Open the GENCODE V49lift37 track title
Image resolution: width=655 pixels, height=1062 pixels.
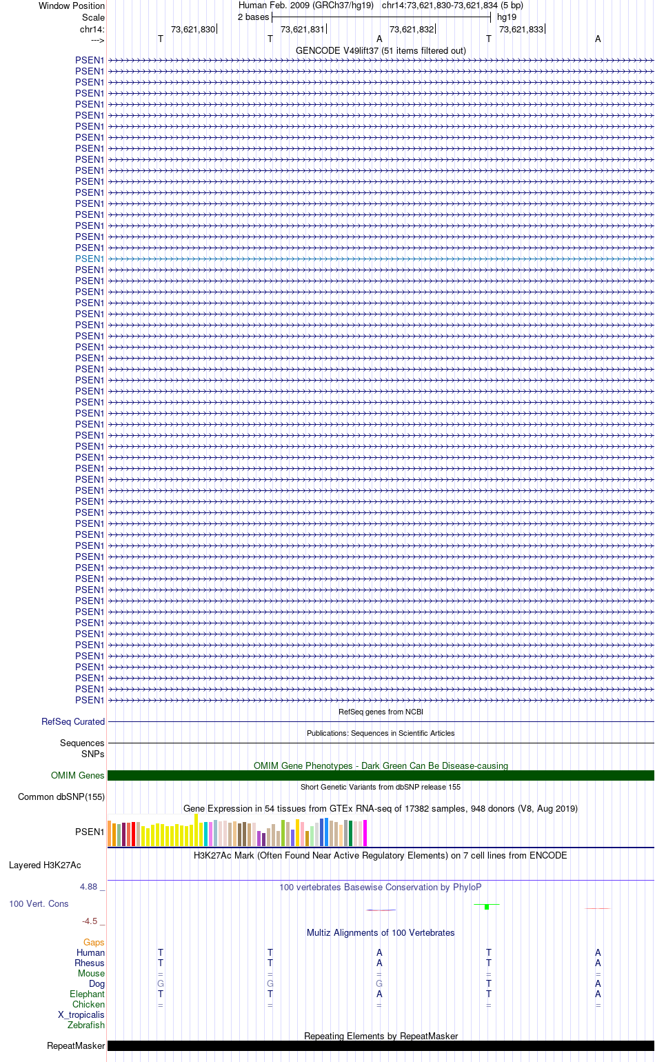tap(381, 50)
